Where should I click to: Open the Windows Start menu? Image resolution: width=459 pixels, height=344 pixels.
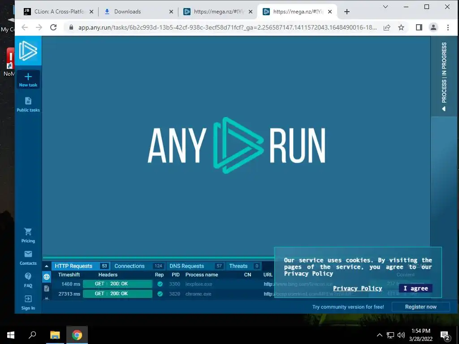coord(11,335)
